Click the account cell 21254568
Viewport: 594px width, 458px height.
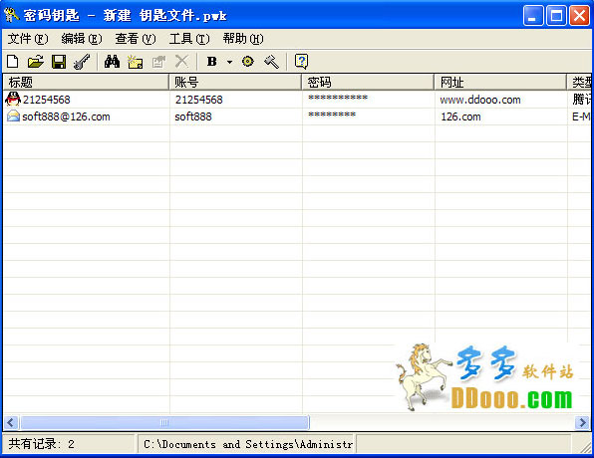198,100
